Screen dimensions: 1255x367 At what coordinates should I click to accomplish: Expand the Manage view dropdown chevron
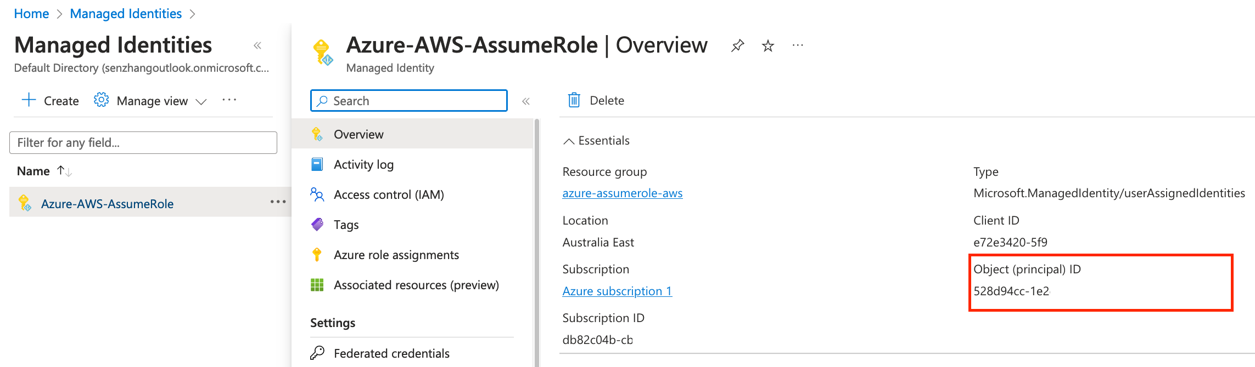pyautogui.click(x=201, y=101)
